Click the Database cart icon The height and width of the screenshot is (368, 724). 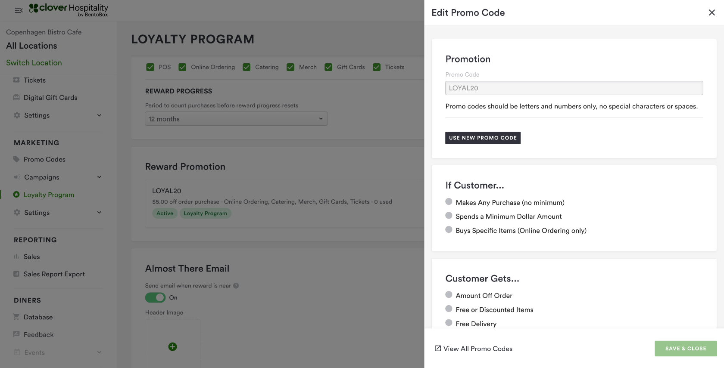click(16, 317)
